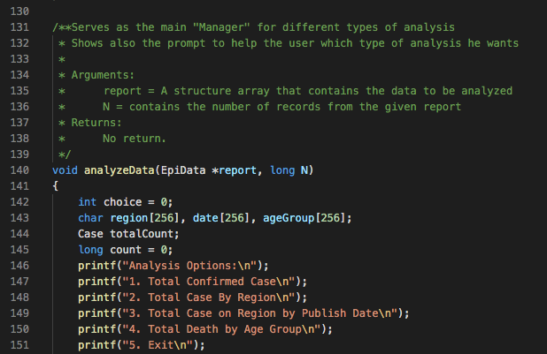This screenshot has width=547, height=354.
Task: Click the "Arguments:" comment label
Action: tap(103, 75)
